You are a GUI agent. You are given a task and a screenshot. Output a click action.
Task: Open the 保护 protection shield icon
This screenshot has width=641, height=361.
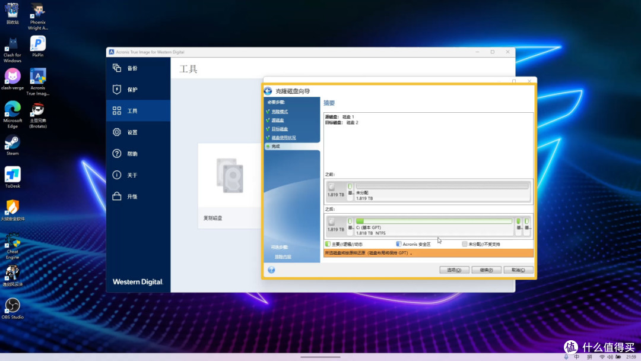117,89
